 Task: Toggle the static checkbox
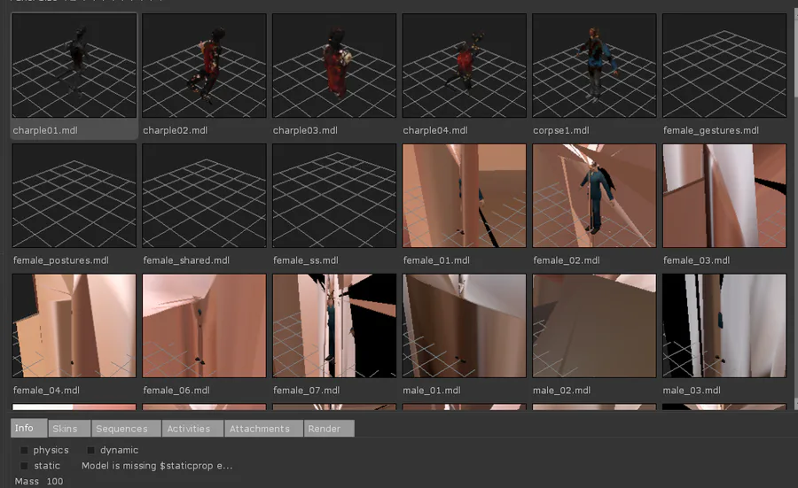coord(24,466)
